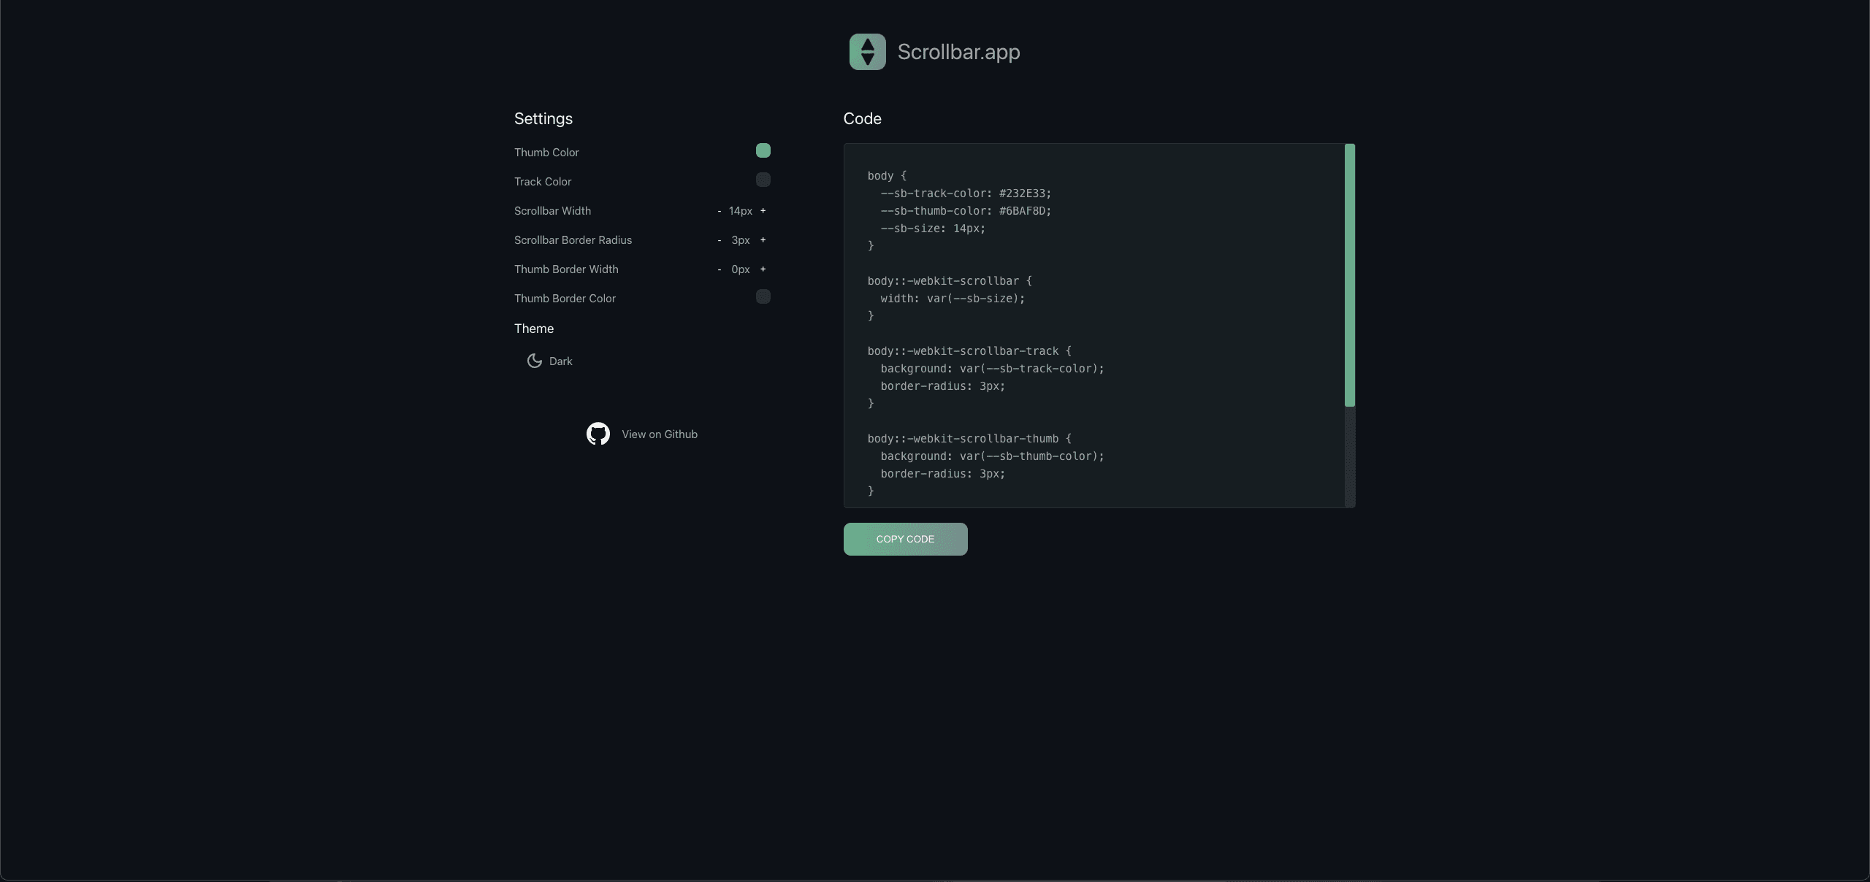Increase Thumb Border Width value

tap(763, 269)
